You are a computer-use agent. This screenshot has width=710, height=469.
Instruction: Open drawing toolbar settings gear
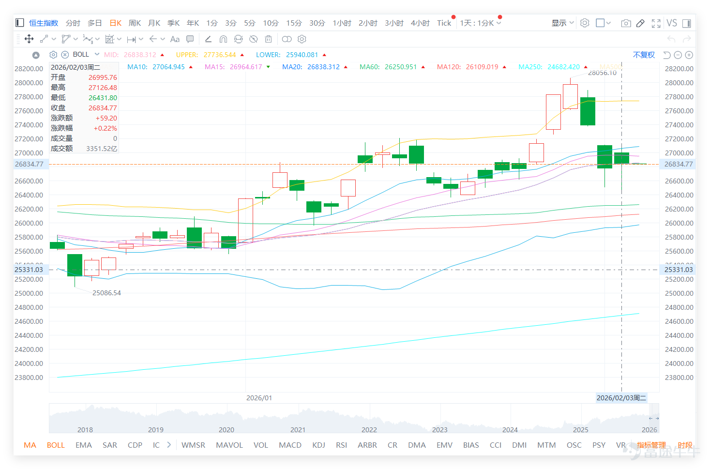point(302,39)
